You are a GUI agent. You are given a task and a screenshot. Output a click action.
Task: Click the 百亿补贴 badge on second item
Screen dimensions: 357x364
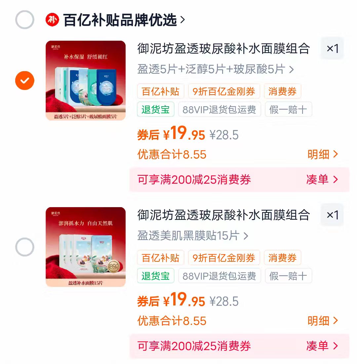coord(160,258)
